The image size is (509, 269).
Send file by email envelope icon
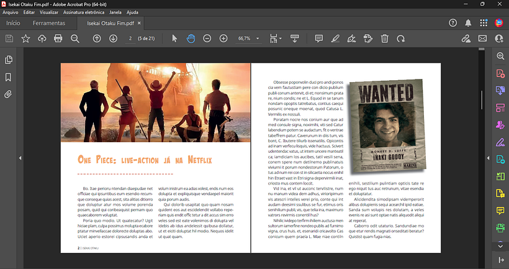coord(483,39)
